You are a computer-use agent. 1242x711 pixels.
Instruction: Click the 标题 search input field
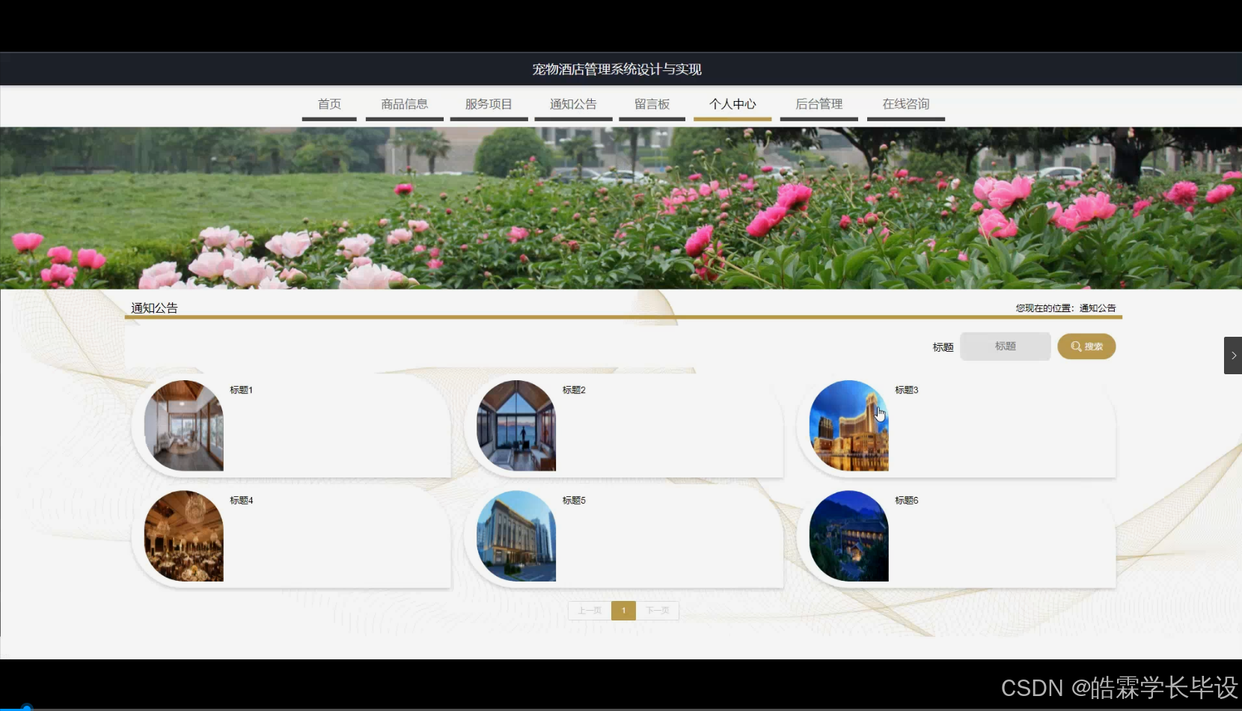[1006, 347]
